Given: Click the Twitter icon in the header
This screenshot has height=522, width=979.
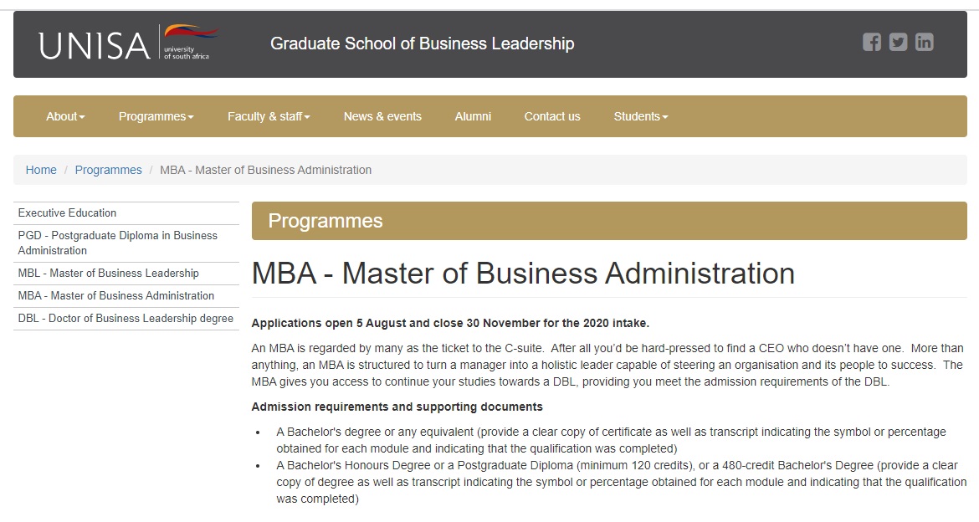Looking at the screenshot, I should coord(898,42).
